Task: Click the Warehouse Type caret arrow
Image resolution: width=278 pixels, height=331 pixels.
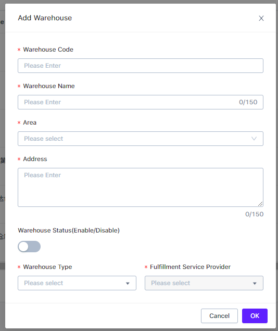Action: (128, 283)
